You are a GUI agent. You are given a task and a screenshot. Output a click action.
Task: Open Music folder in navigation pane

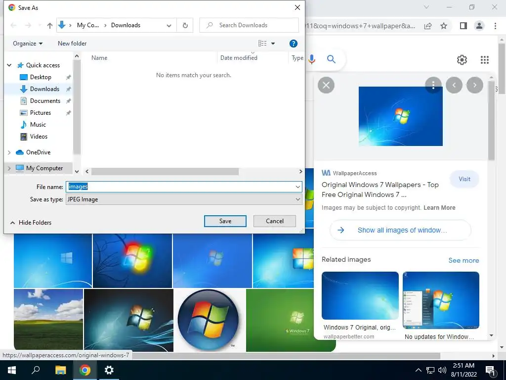pos(38,124)
